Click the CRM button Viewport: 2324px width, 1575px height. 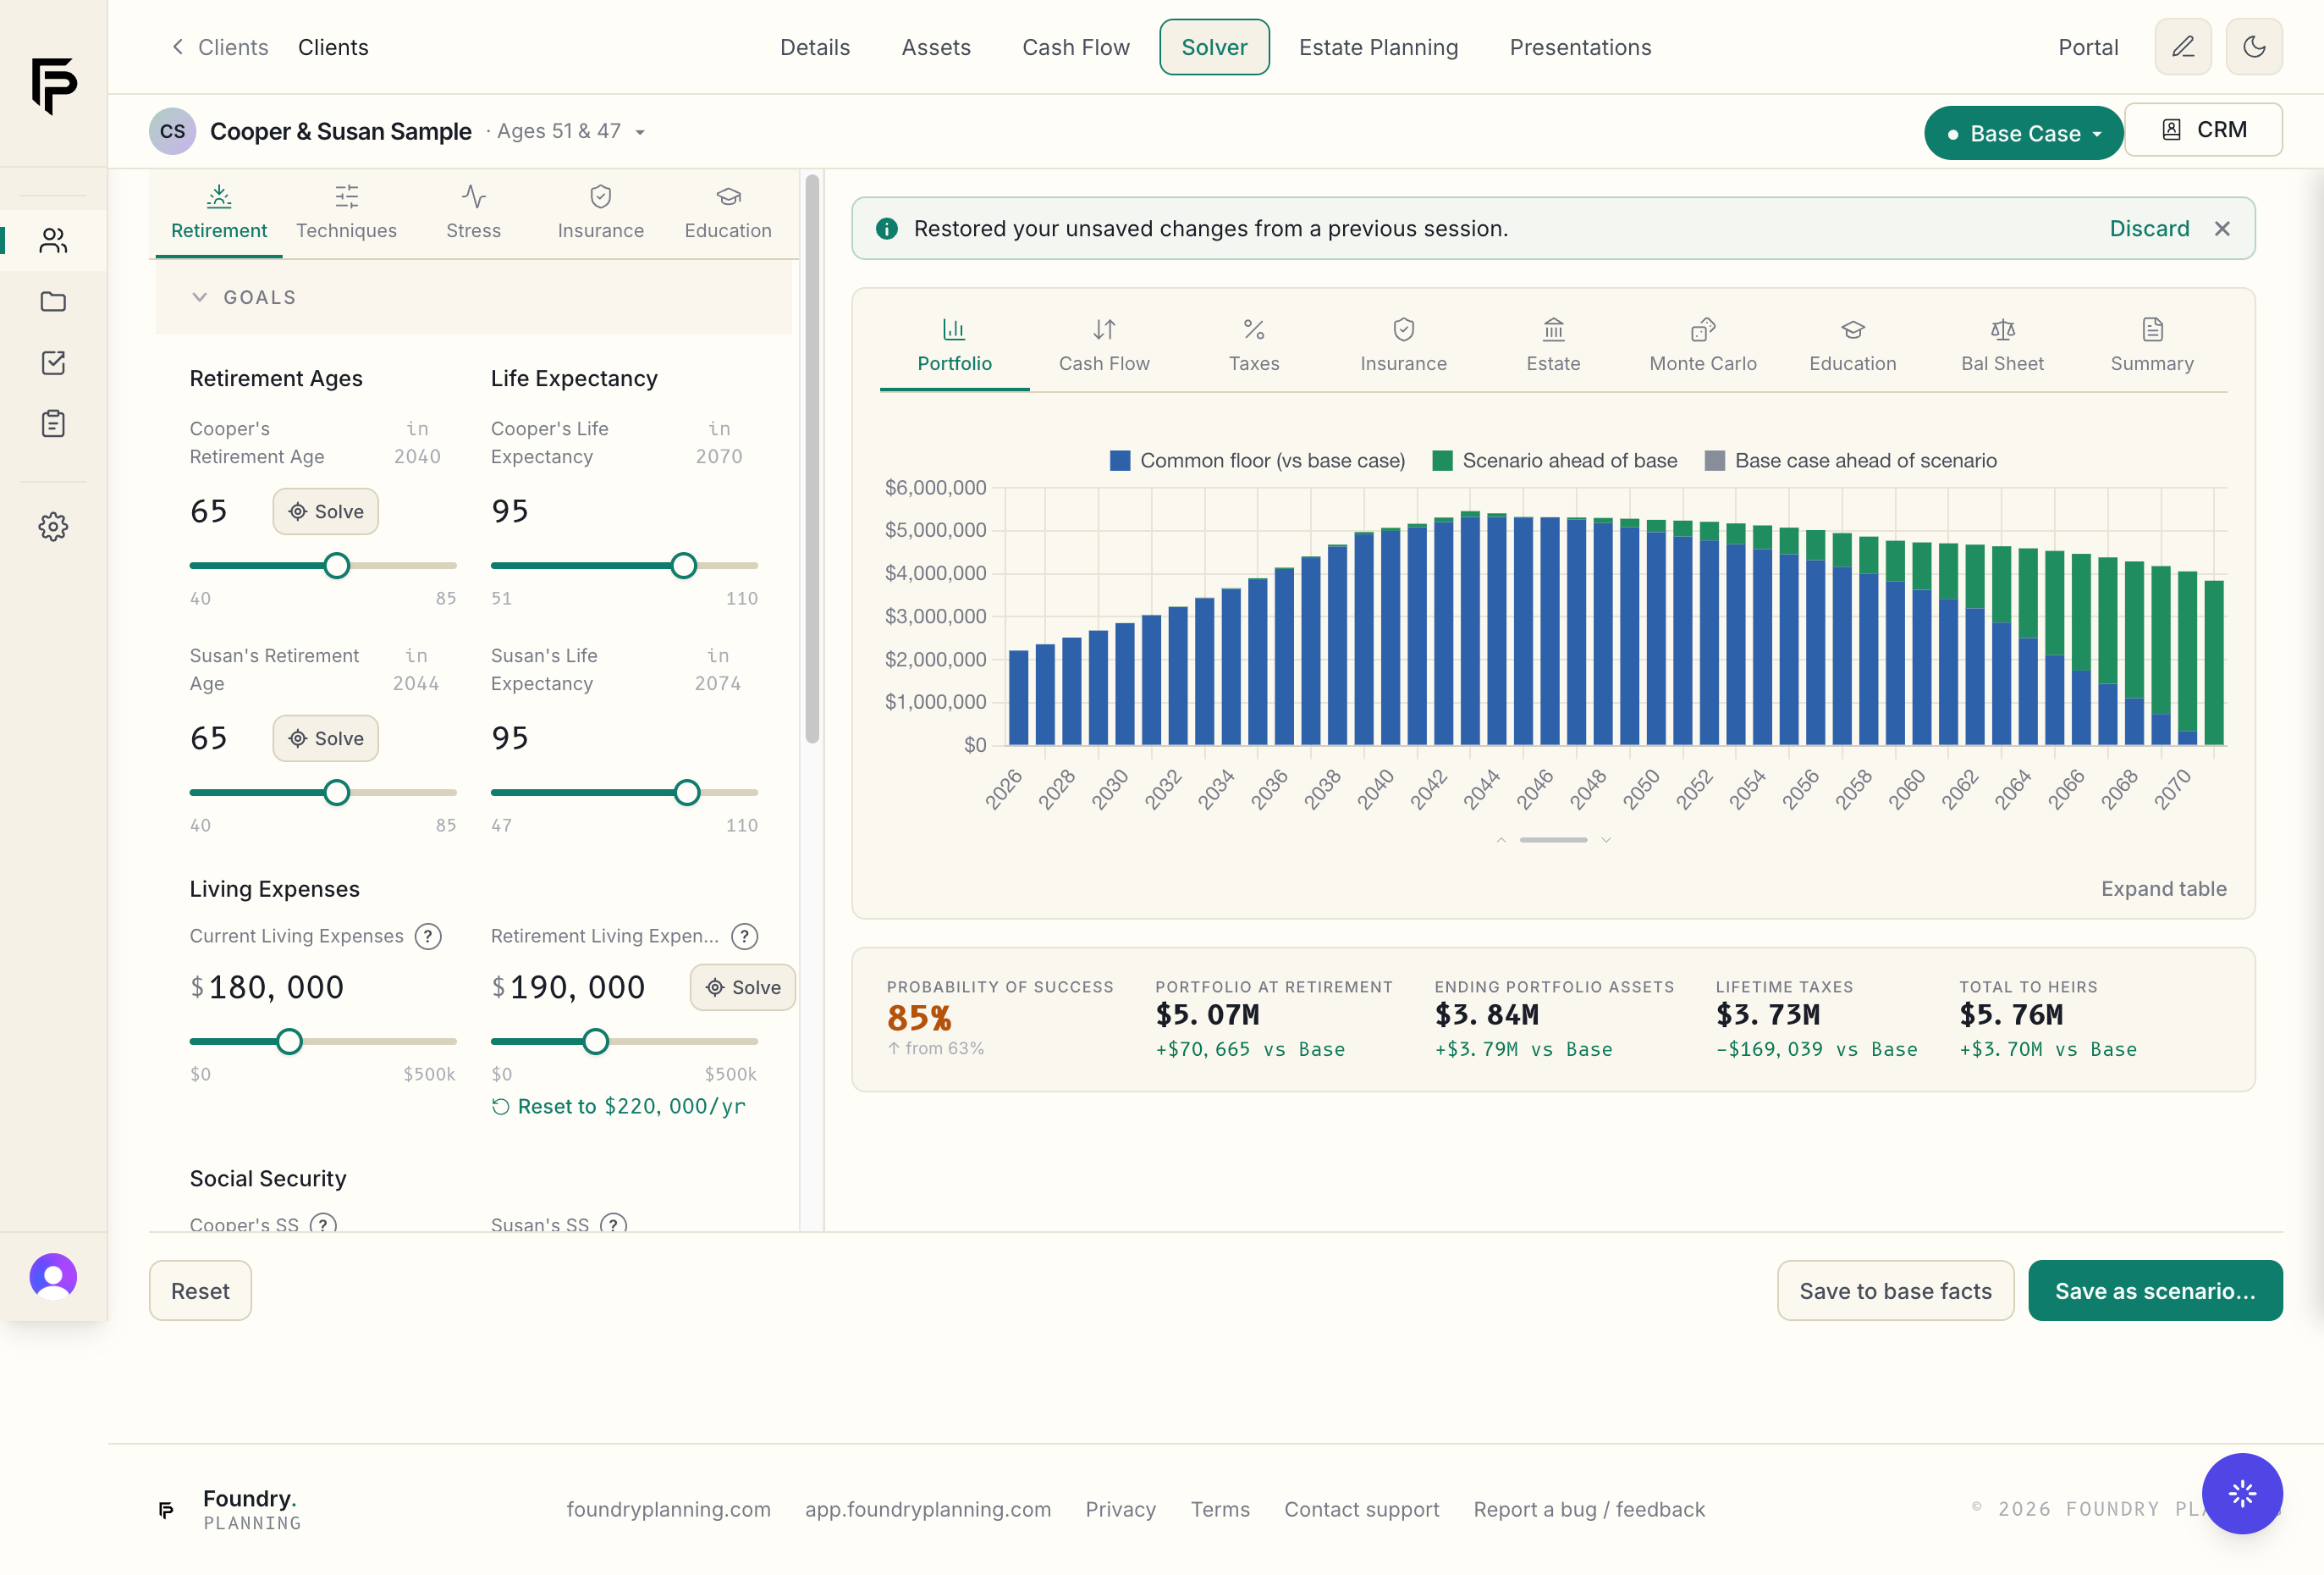[2203, 130]
